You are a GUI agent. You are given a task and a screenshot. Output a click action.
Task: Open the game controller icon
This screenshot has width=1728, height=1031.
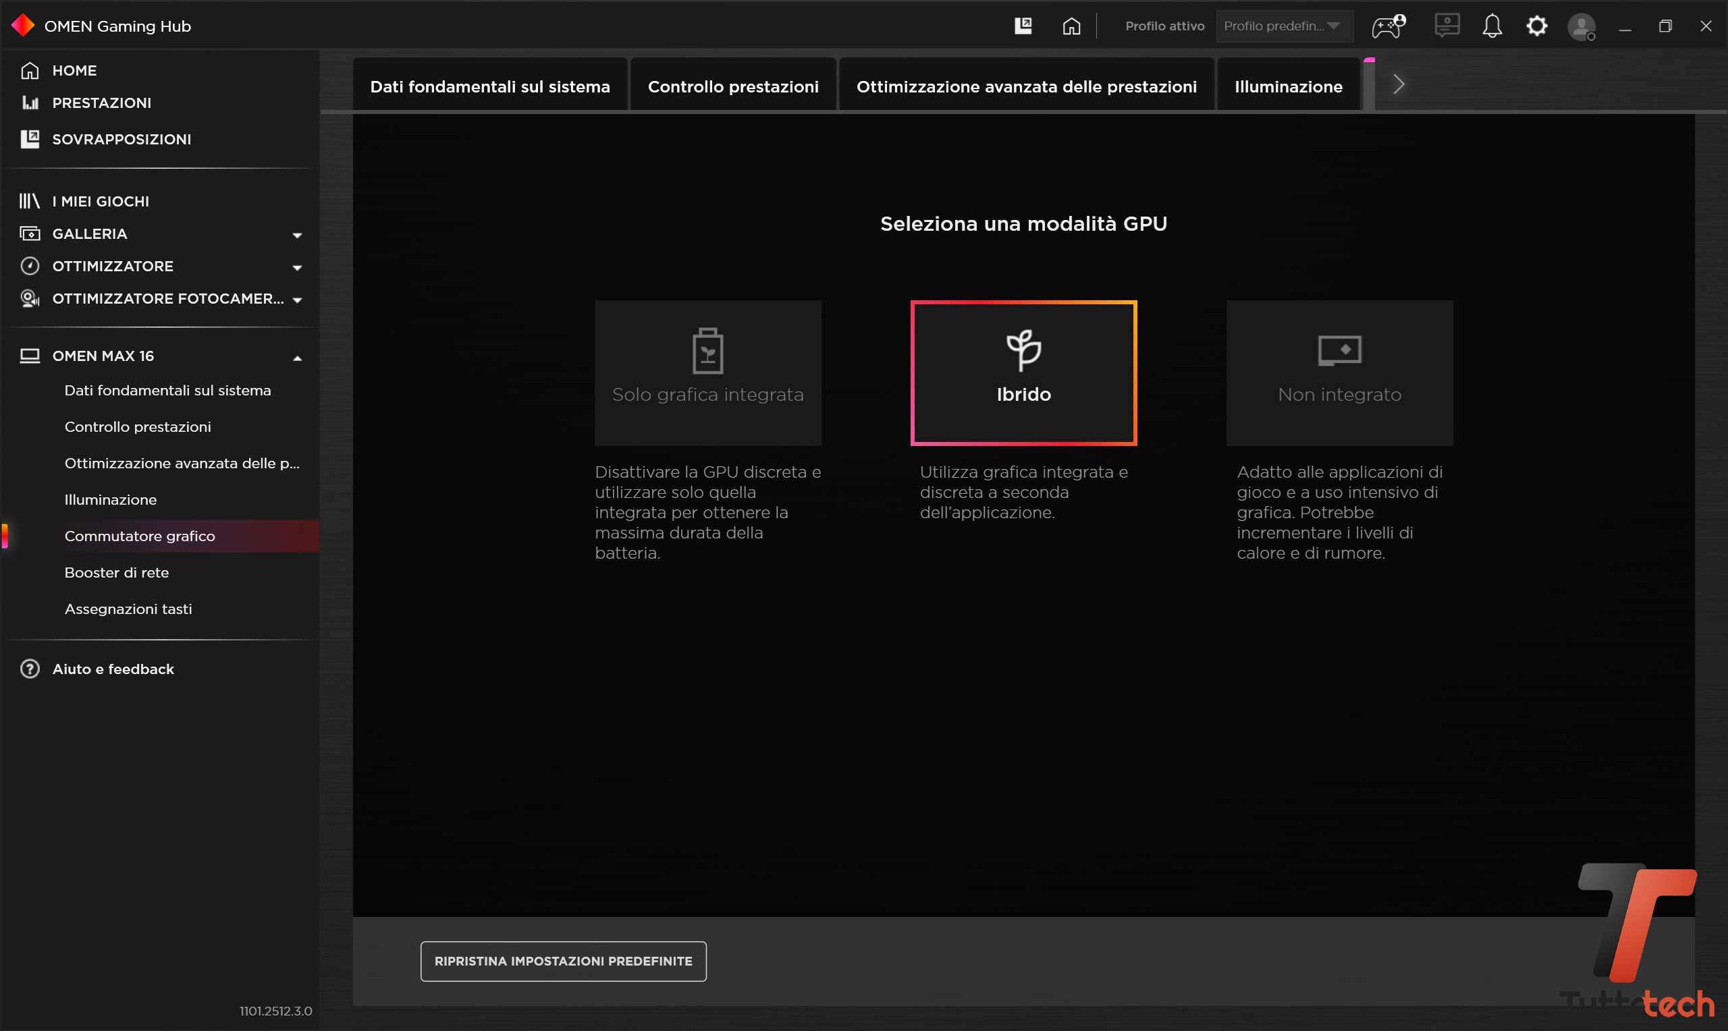point(1388,26)
